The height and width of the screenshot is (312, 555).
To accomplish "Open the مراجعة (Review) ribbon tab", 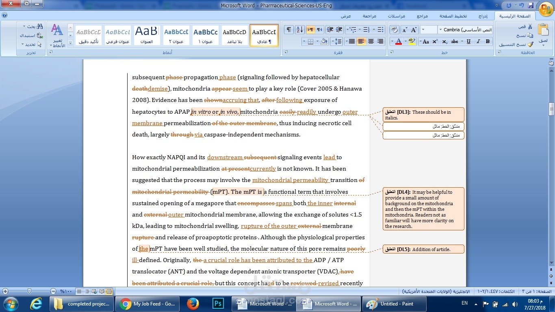I will (369, 16).
